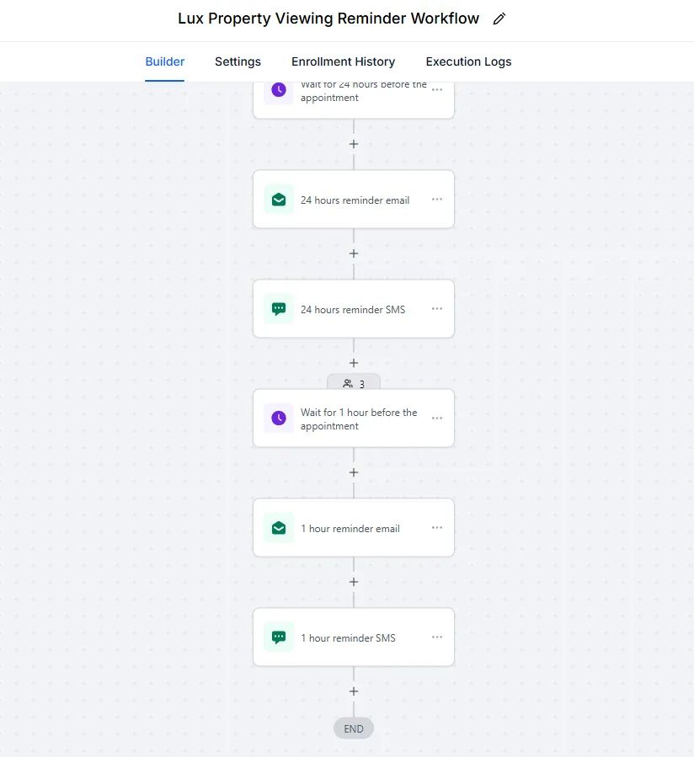
Task: Click the pencil icon to rename workflow
Action: point(499,19)
